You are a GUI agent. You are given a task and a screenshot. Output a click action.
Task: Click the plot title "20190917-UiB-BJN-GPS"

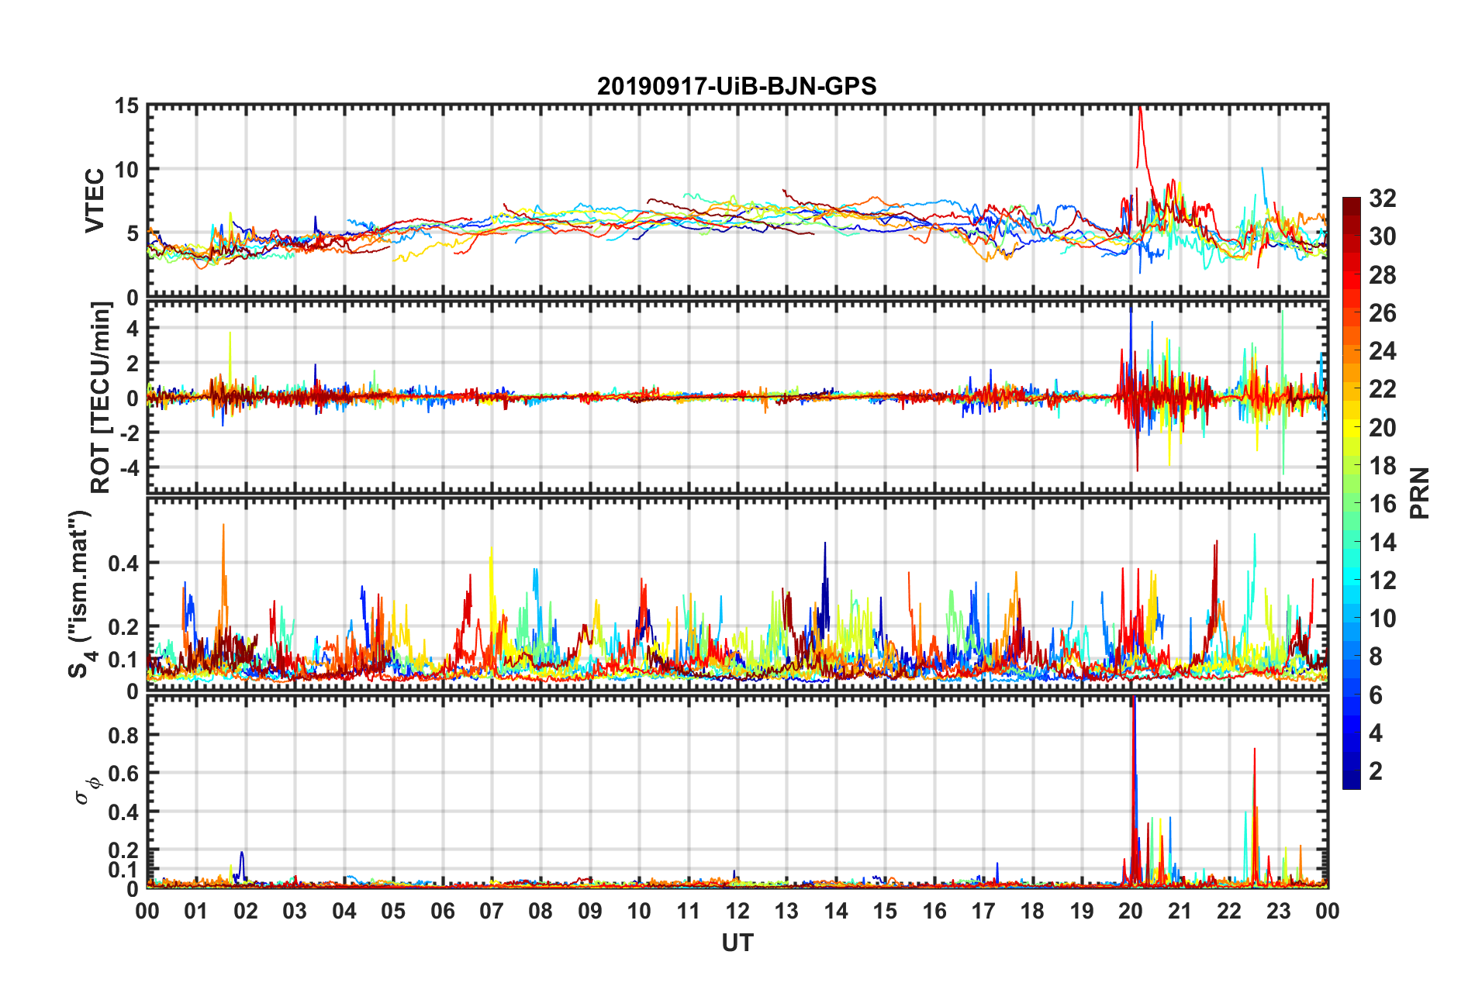tap(737, 86)
